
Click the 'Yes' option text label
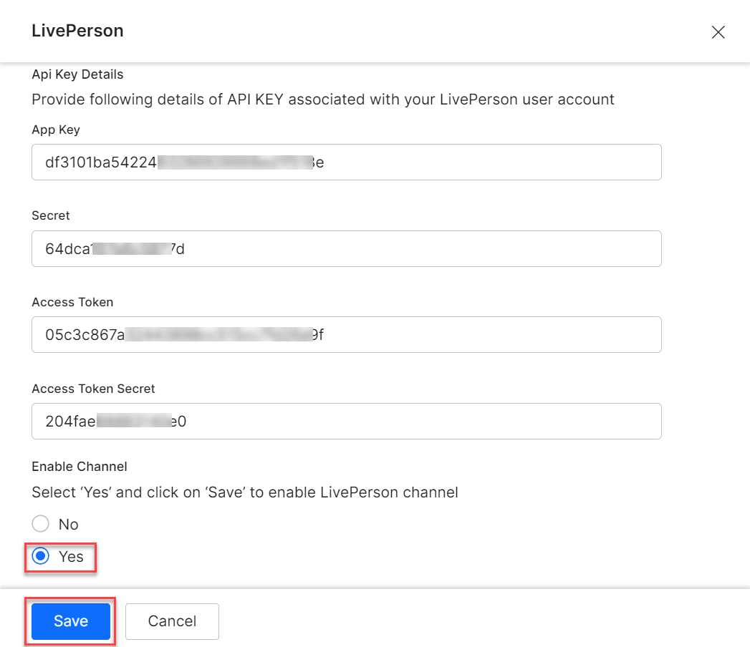[71, 557]
